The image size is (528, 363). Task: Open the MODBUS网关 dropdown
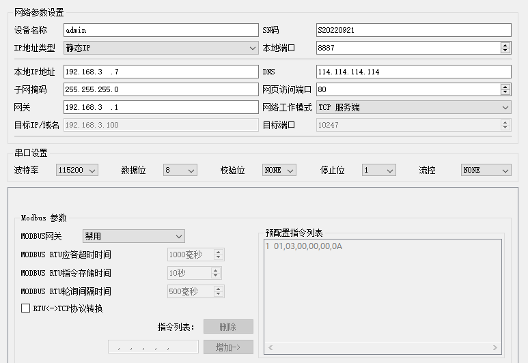133,236
